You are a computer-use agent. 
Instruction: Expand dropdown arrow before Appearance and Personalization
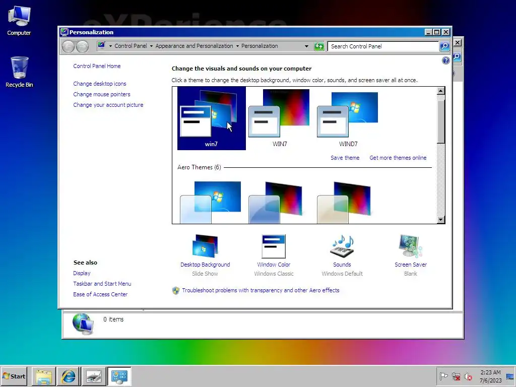[x=151, y=46]
